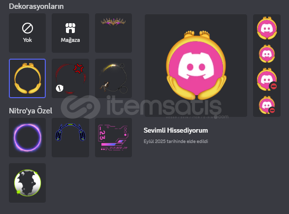The height and width of the screenshot is (214, 289).
Task: Choose the swinging figure ring decoration
Action: pyautogui.click(x=113, y=78)
